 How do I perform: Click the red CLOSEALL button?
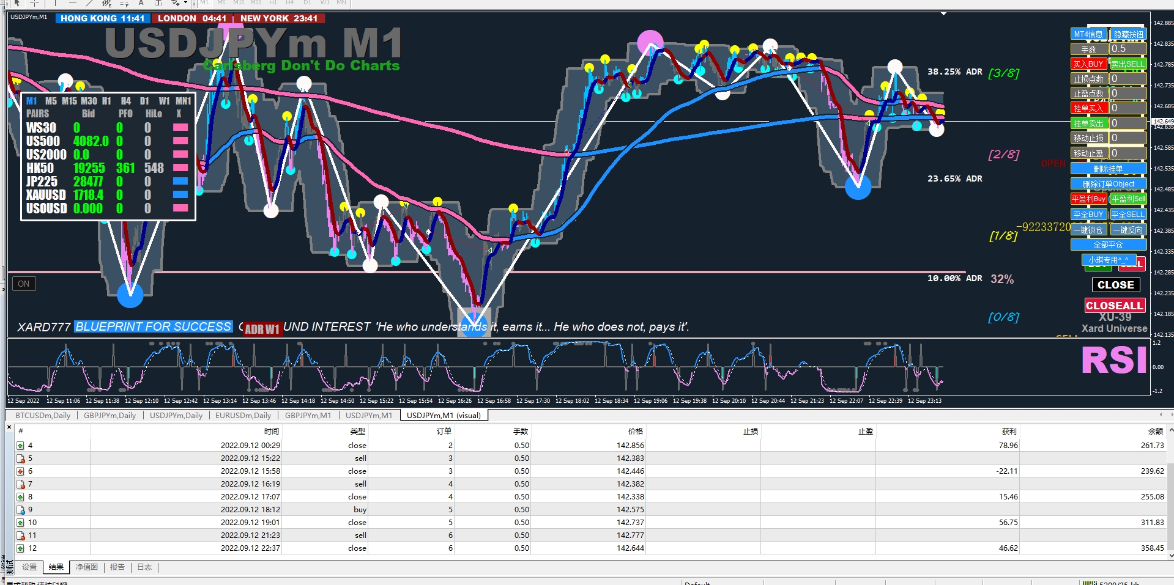[1115, 306]
